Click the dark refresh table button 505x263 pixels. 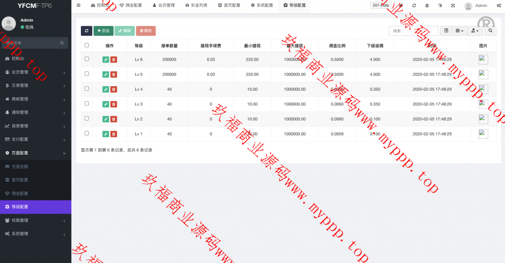[x=86, y=31]
